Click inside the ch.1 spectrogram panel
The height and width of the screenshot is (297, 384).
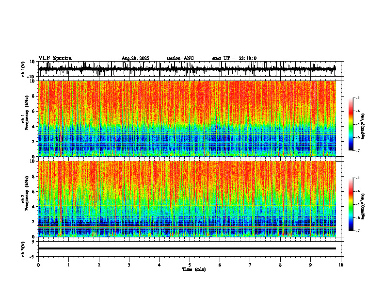pyautogui.click(x=187, y=118)
